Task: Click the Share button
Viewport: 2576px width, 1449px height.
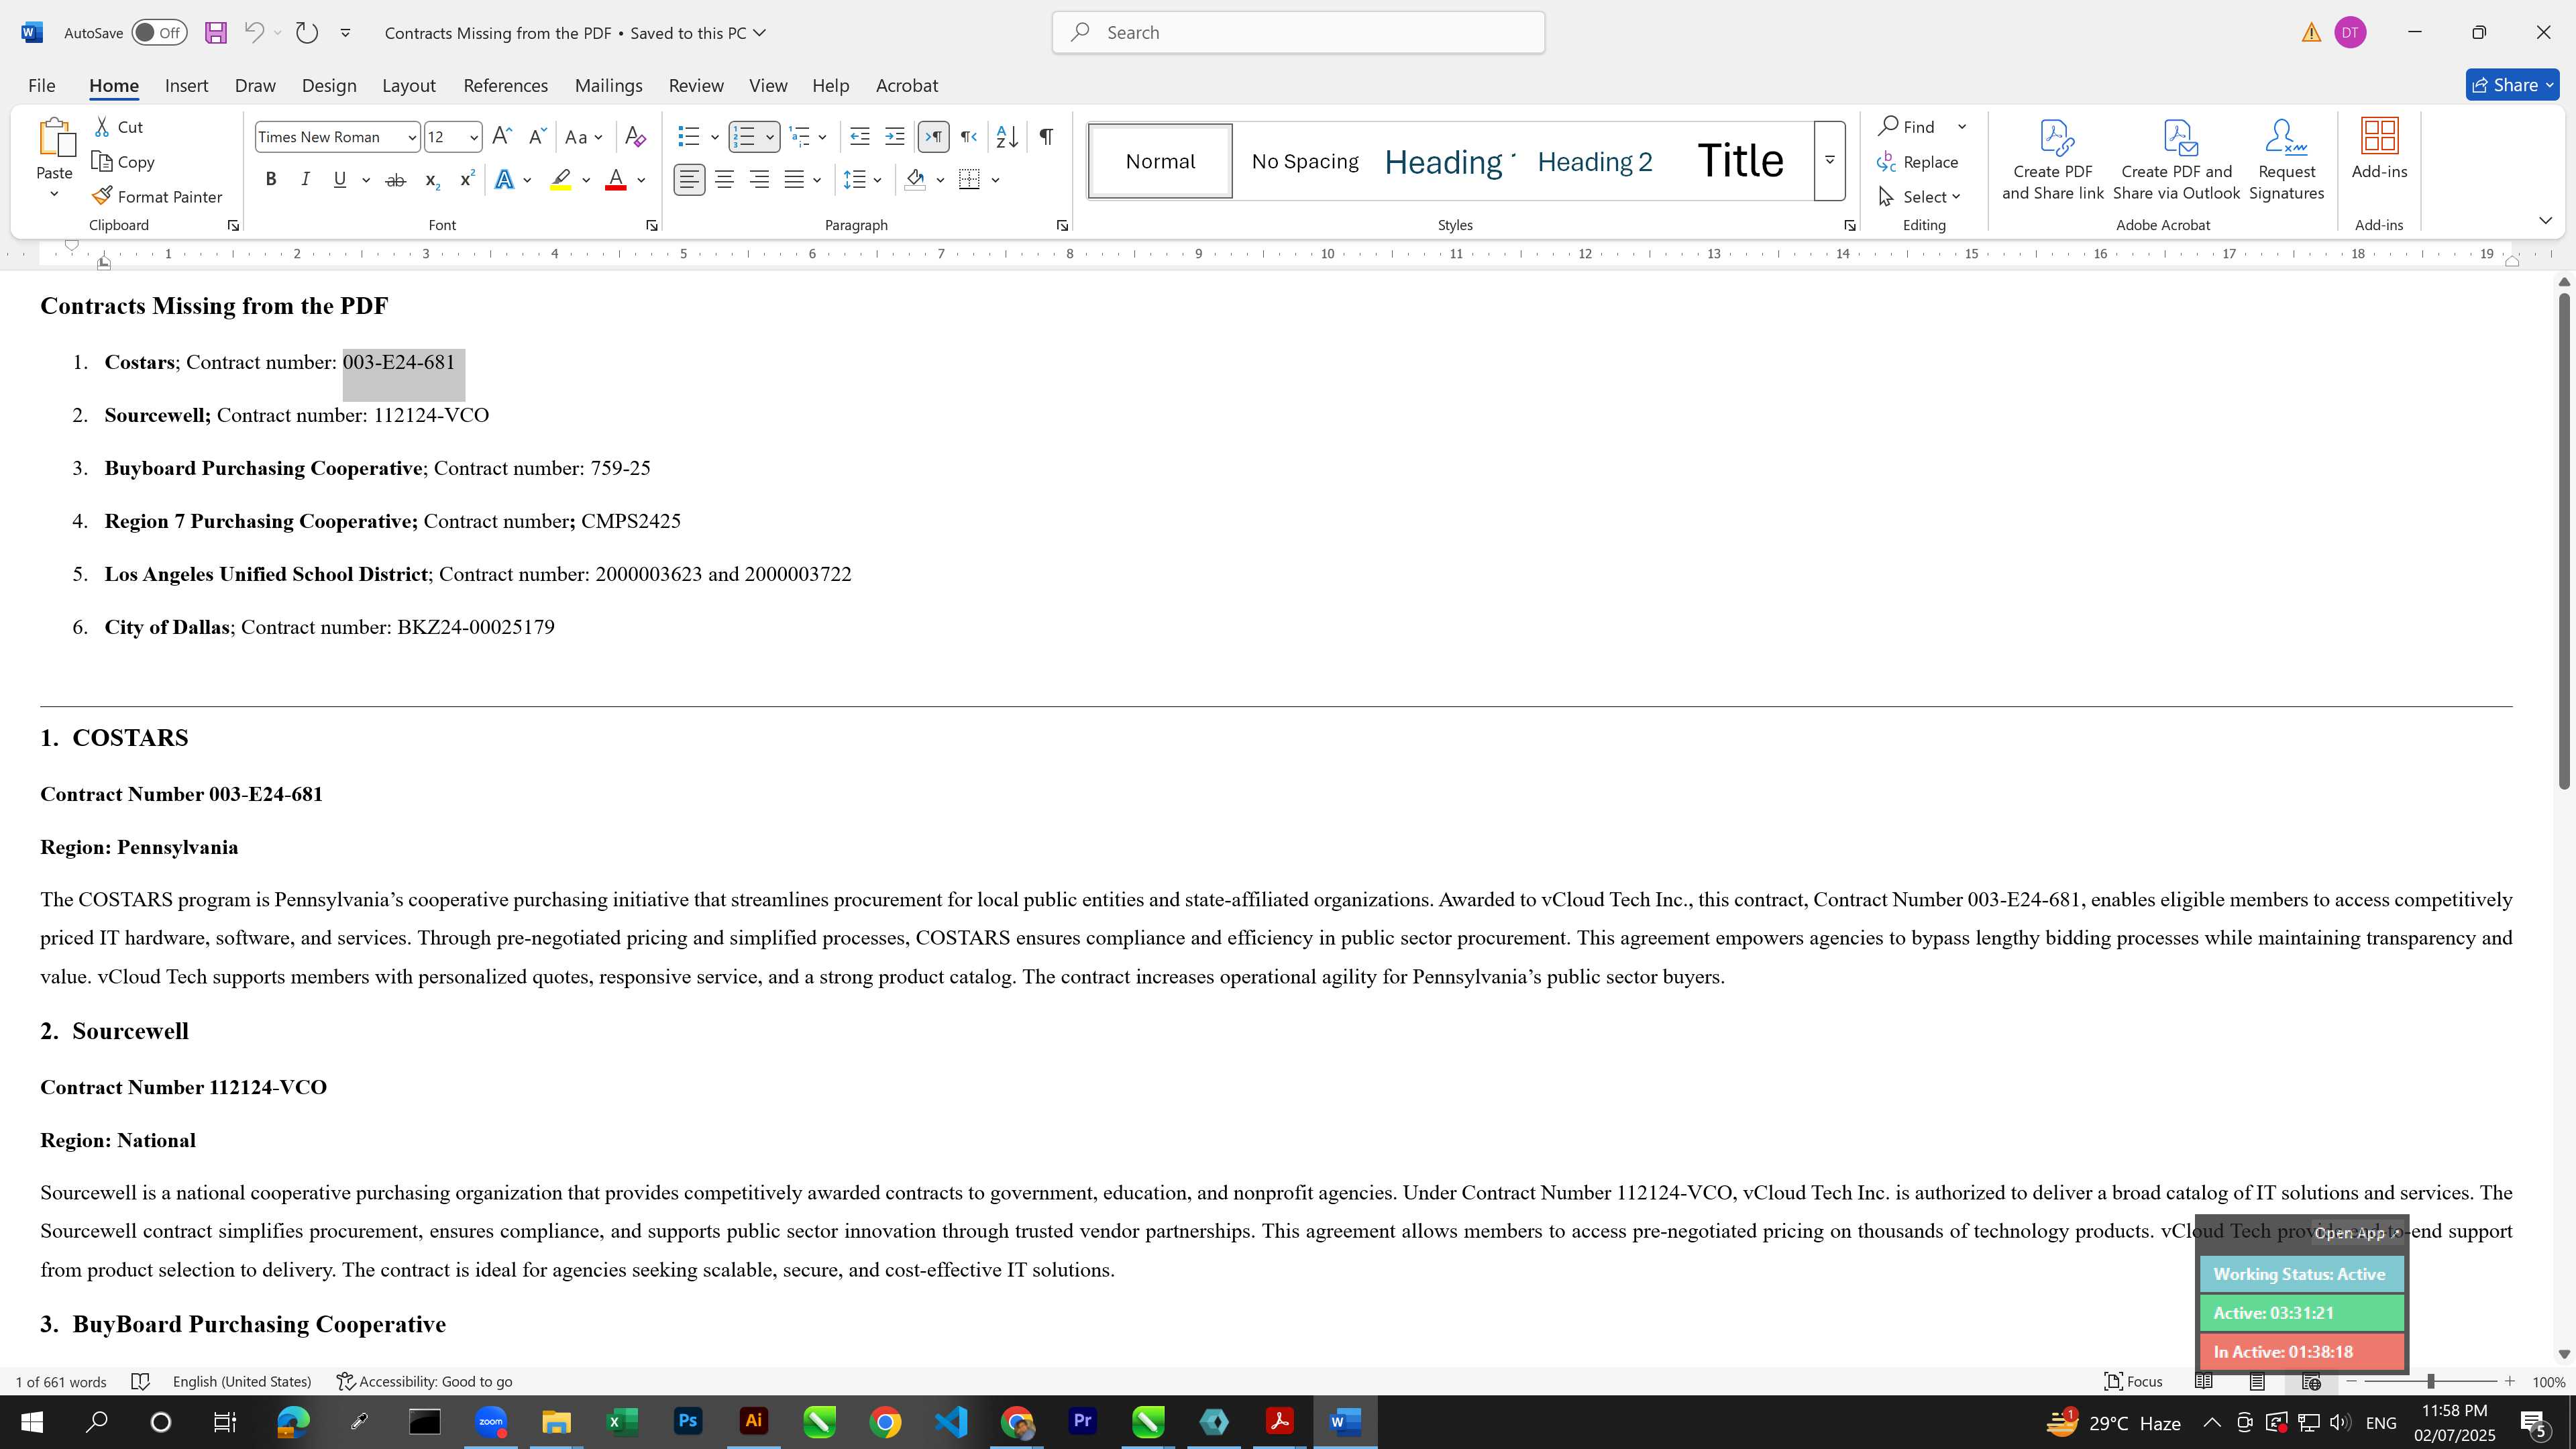Action: click(x=2512, y=86)
